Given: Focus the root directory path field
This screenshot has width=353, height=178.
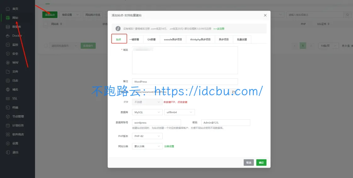Looking at the screenshot, I should (x=185, y=92).
